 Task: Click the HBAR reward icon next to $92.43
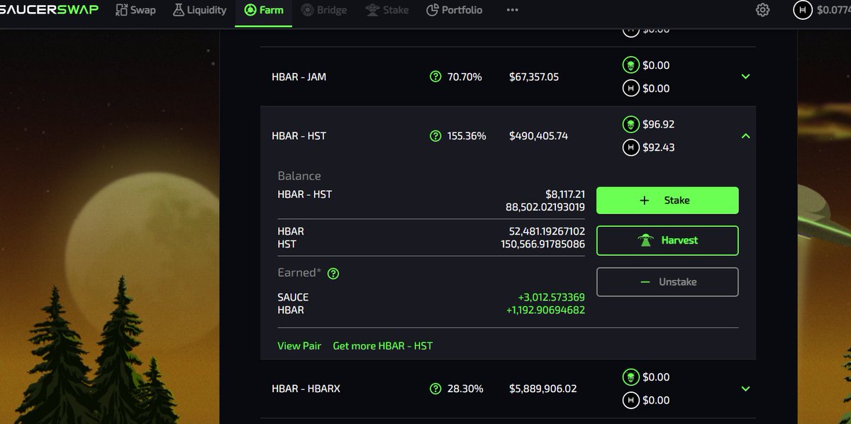tap(630, 147)
